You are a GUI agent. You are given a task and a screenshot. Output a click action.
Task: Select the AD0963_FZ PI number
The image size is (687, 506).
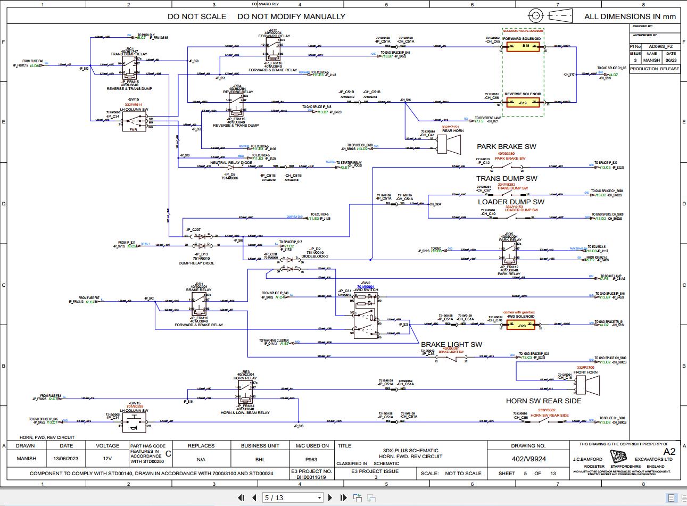click(x=660, y=46)
